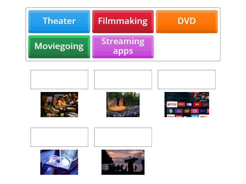
Task: Select empty answer box above outdoor stage photo
Action: point(123,79)
